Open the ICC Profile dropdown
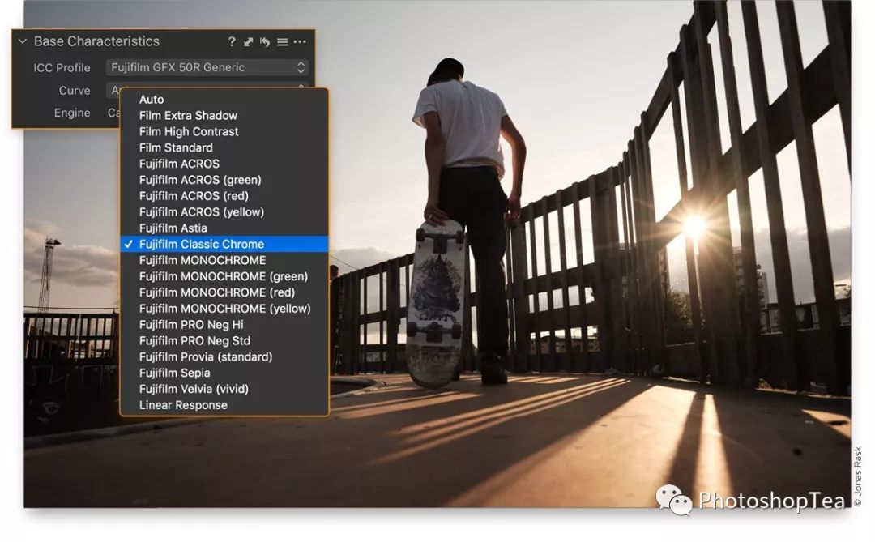This screenshot has height=542, width=875. pyautogui.click(x=207, y=67)
